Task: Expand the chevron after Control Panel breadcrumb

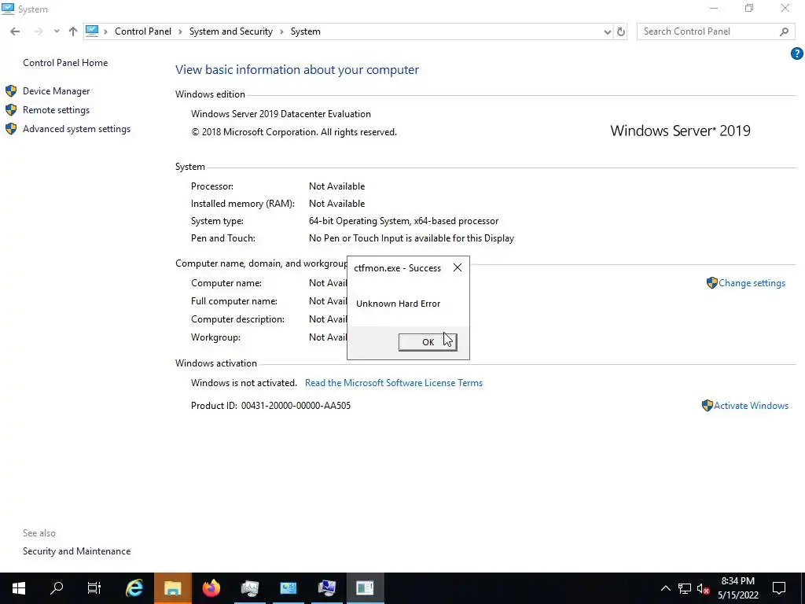Action: 180,31
